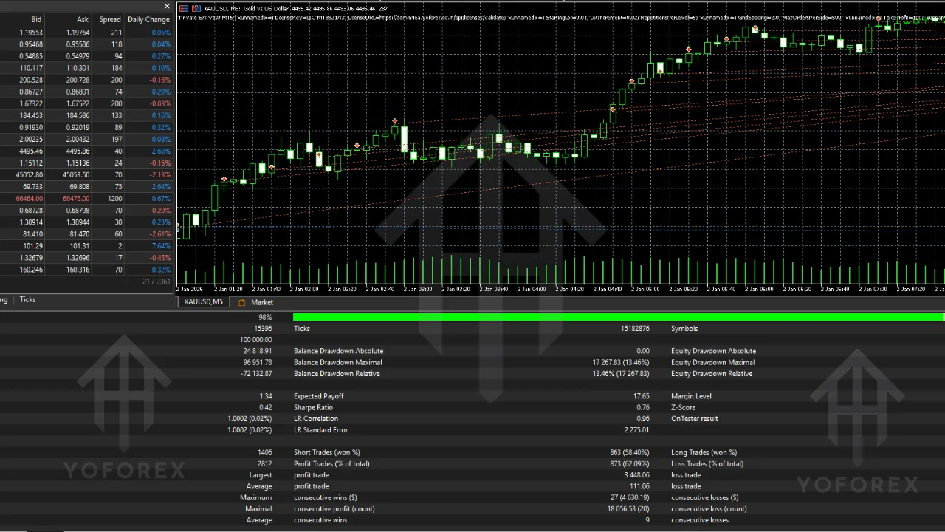Click the Symbols label in the tester report
Viewport: 945px width, 532px height.
(684, 328)
